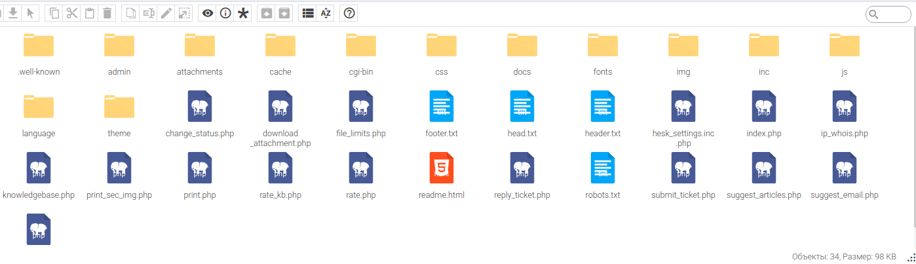
Task: Click inside the search input field
Action: click(888, 14)
